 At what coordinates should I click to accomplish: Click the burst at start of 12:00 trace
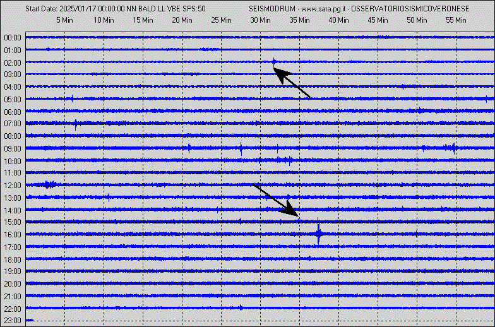pos(49,184)
